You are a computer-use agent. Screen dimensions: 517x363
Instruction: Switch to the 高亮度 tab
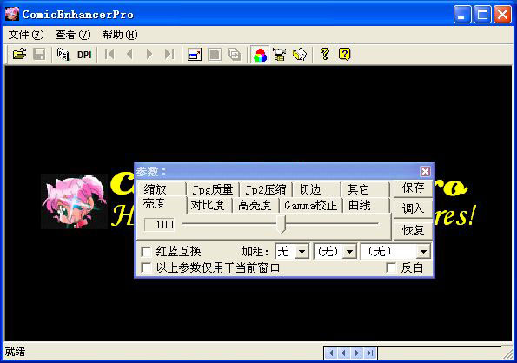pos(255,206)
